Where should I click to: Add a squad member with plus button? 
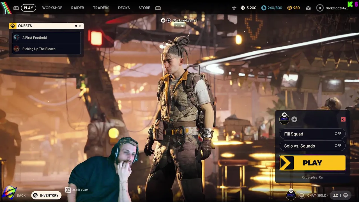pyautogui.click(x=294, y=119)
